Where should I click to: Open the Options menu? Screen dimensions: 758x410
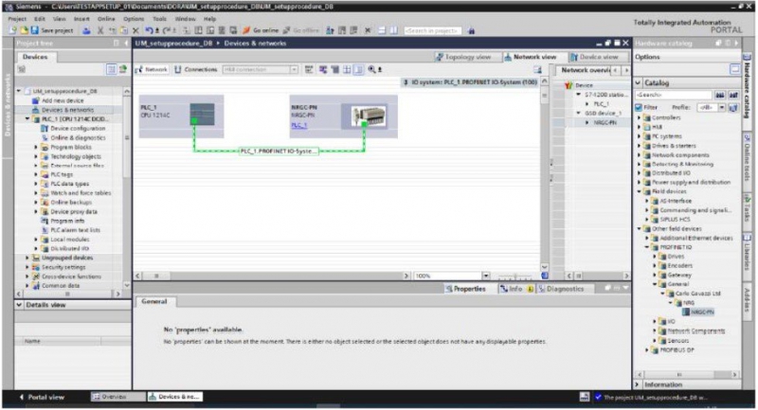tap(134, 19)
